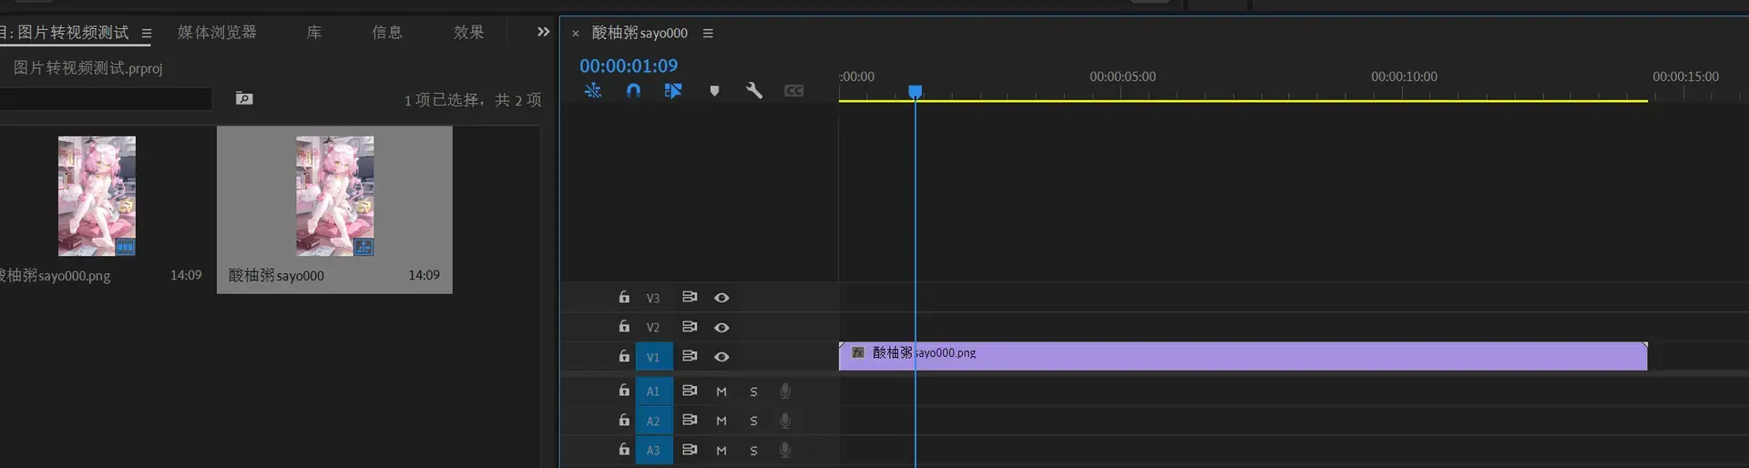Image resolution: width=1749 pixels, height=468 pixels.
Task: Toggle sync lock on track A1
Action: pyautogui.click(x=690, y=390)
